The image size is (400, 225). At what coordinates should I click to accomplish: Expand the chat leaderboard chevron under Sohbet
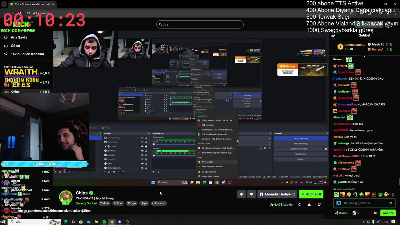(x=364, y=55)
